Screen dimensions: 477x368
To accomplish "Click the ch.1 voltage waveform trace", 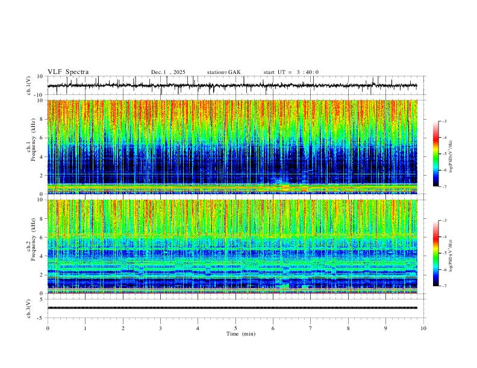I will click(232, 85).
